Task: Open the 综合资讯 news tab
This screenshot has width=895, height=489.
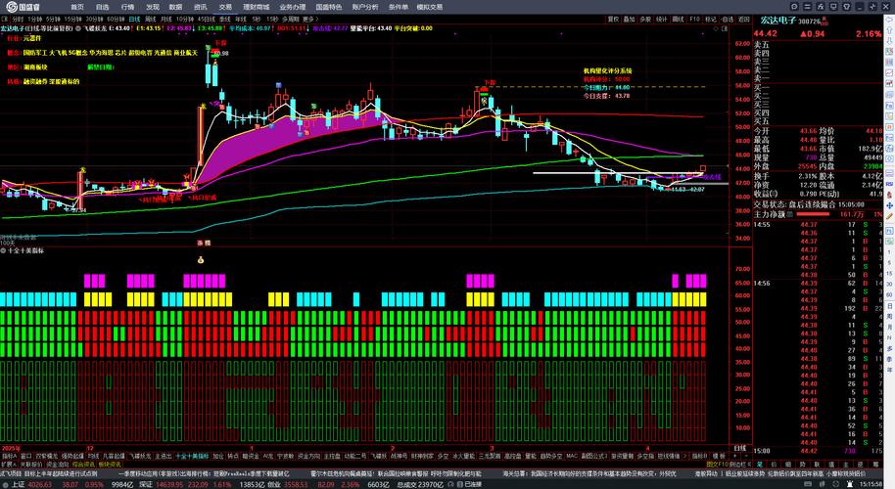Action: (x=83, y=465)
